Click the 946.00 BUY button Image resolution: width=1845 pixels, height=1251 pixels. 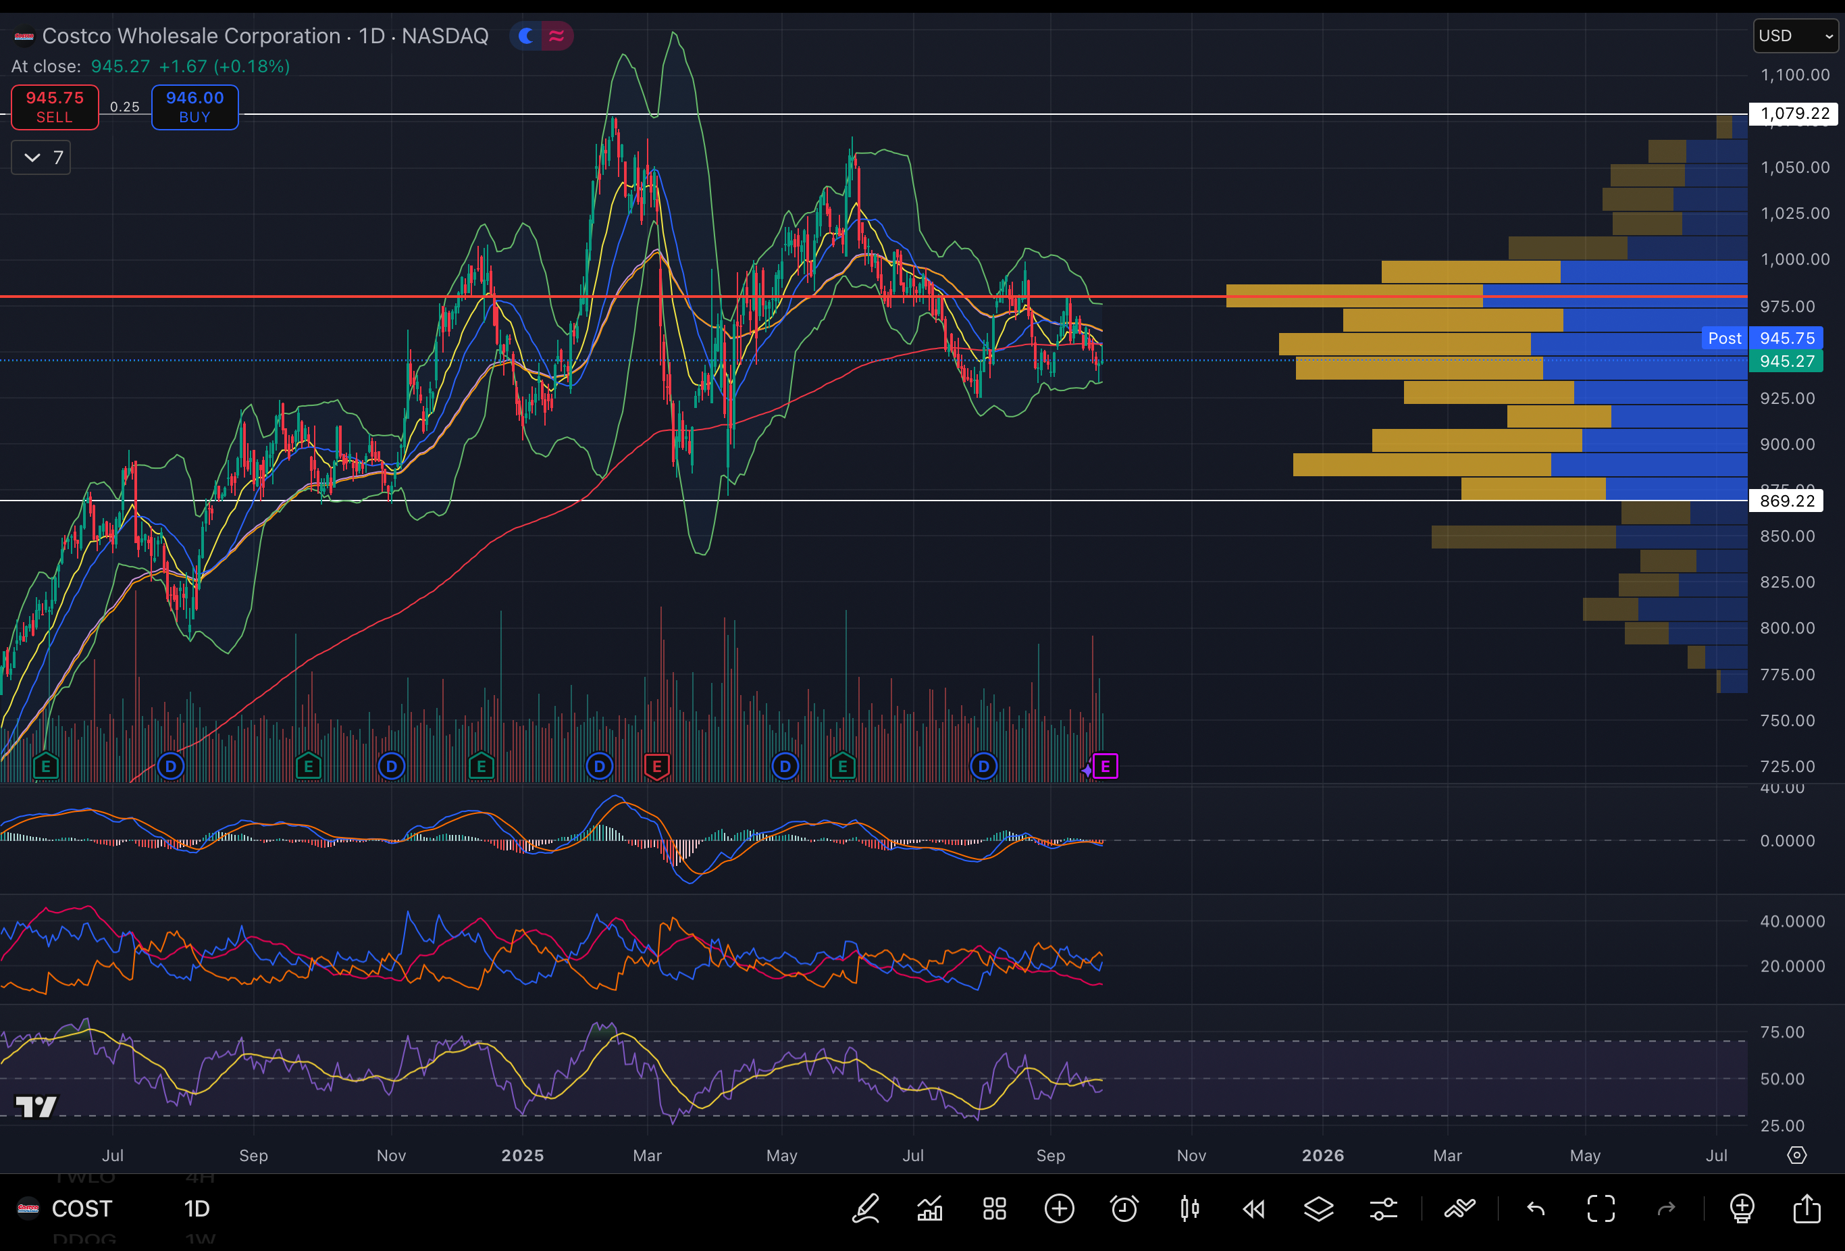(x=194, y=107)
